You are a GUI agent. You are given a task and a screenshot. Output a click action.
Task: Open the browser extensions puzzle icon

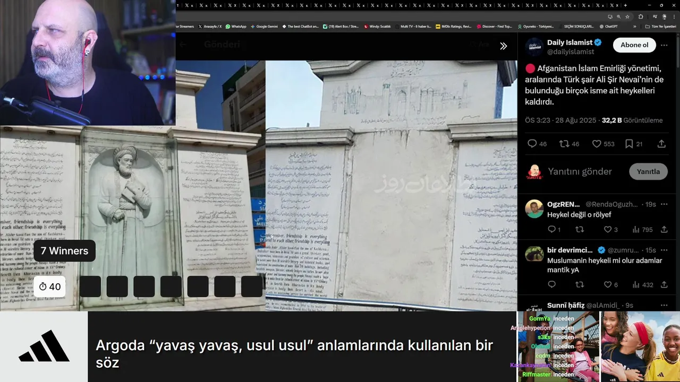tap(641, 16)
